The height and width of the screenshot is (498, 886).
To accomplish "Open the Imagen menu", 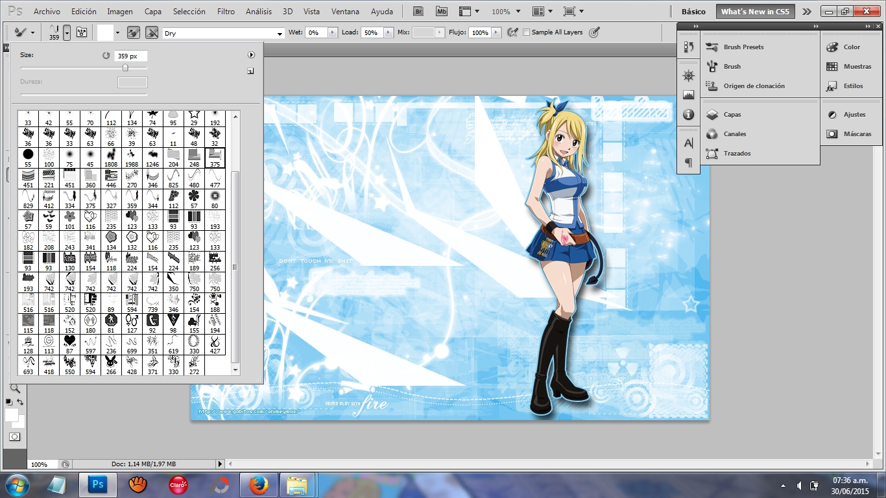I will coord(120,12).
